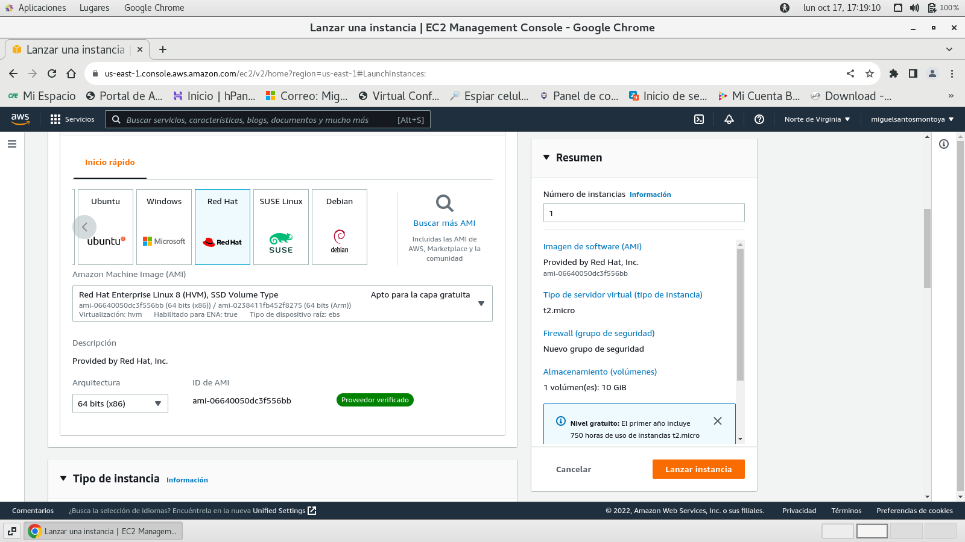
Task: Open account menu miguelsantosmontoya
Action: 913,119
